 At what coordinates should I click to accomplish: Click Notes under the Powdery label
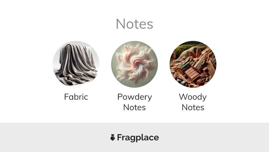[x=134, y=108]
